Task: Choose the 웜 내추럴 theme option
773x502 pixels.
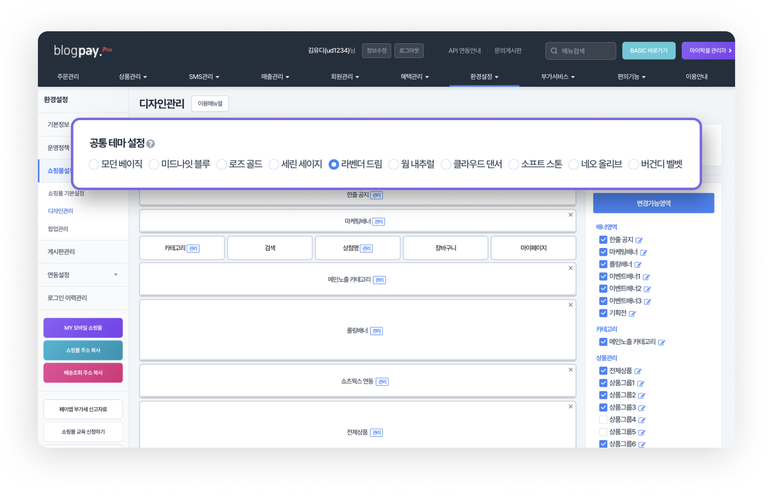Action: point(393,164)
